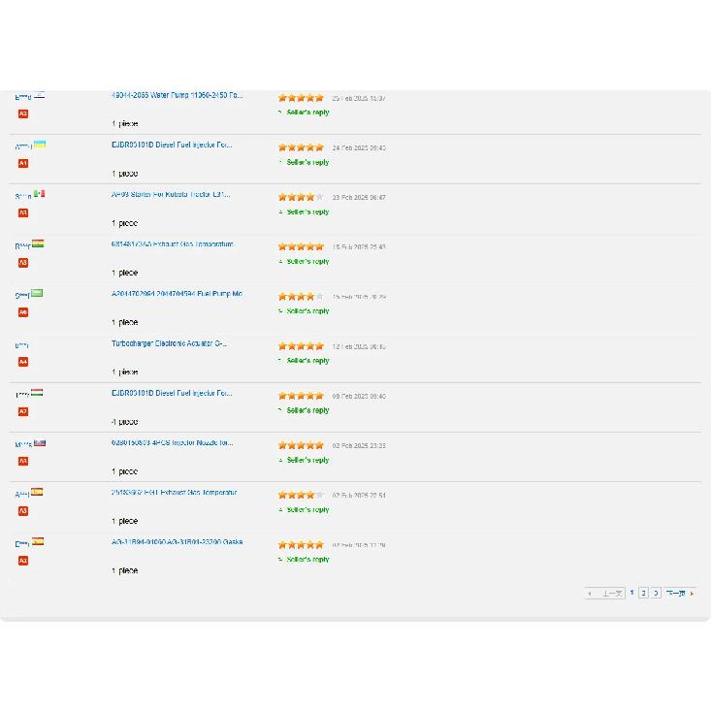The height and width of the screenshot is (711, 711).
Task: Click Spain flag in EGT Exhaust Gas row
Action: tap(37, 492)
